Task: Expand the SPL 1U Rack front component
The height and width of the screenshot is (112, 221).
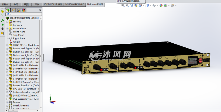Action: point(7,45)
